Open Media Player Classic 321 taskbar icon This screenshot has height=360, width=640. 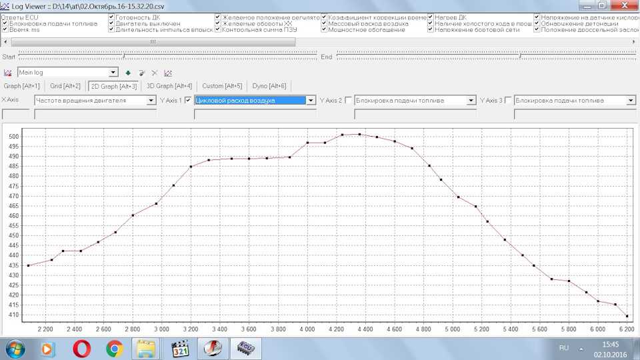180,348
